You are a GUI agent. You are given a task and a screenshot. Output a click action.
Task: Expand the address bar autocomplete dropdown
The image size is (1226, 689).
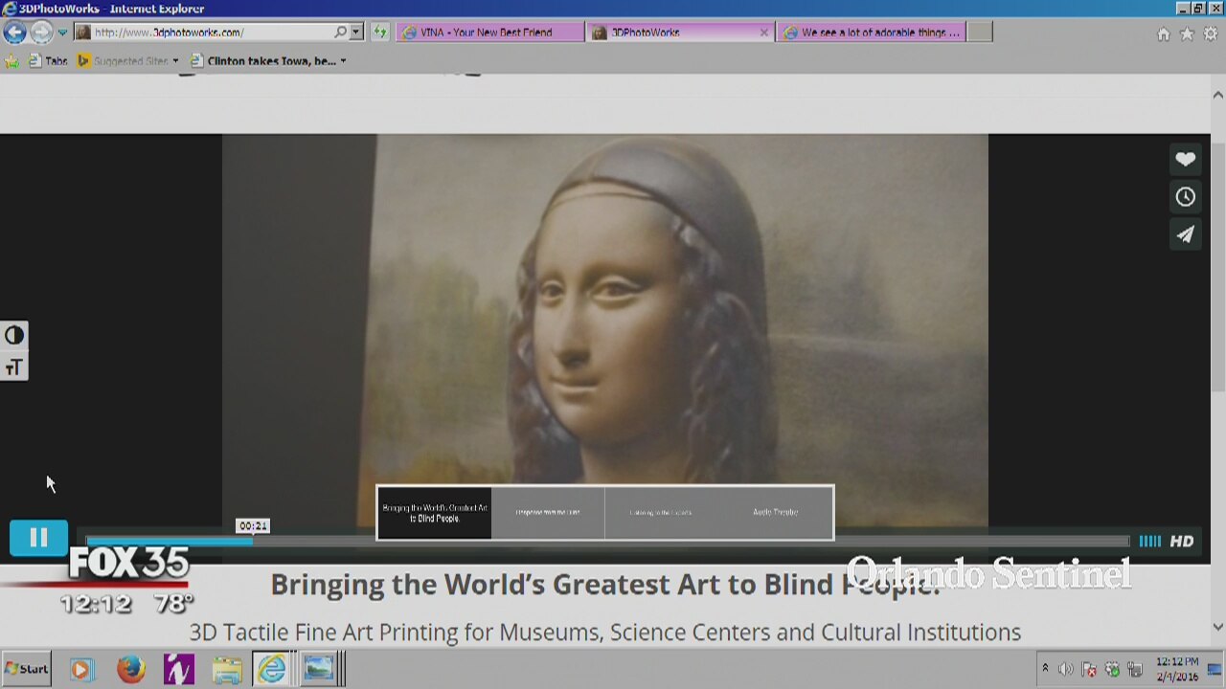[356, 32]
